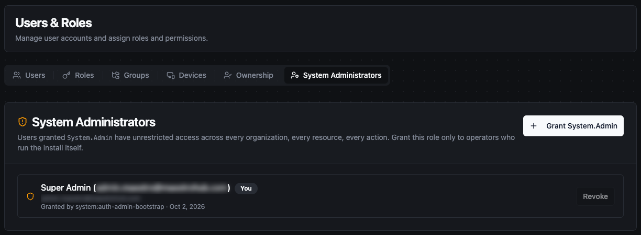The width and height of the screenshot is (641, 235).
Task: Click the Manage user accounts description text
Action: tap(112, 38)
